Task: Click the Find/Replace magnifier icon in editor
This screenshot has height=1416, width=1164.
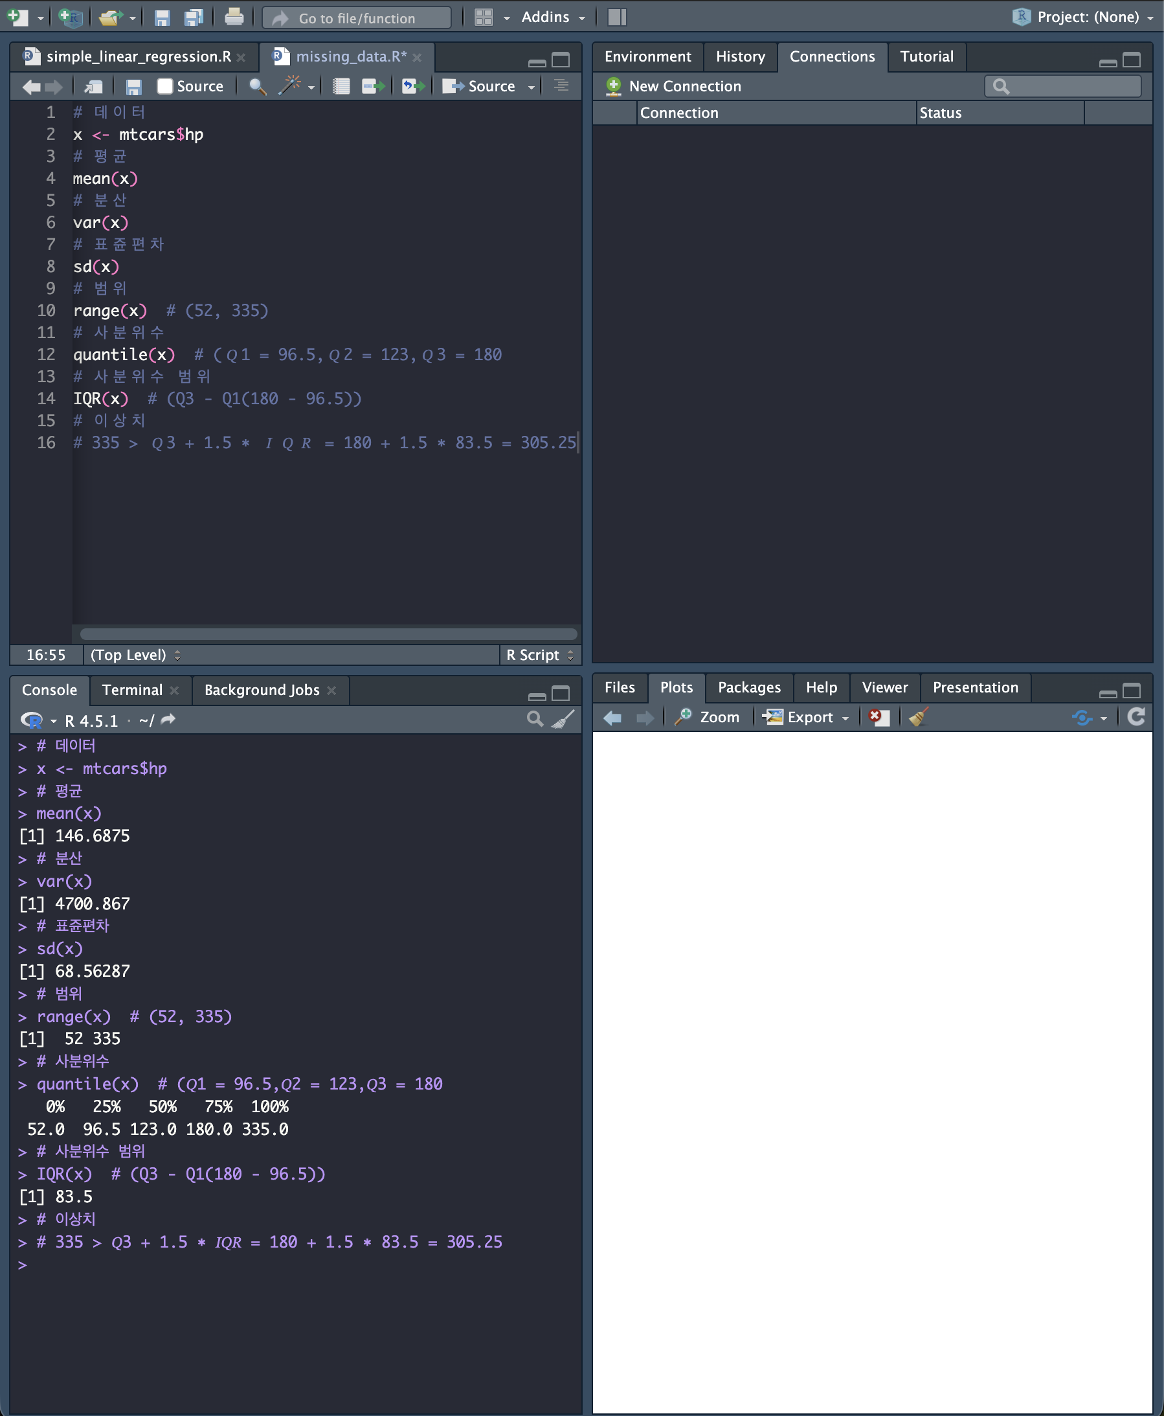Action: coord(257,87)
